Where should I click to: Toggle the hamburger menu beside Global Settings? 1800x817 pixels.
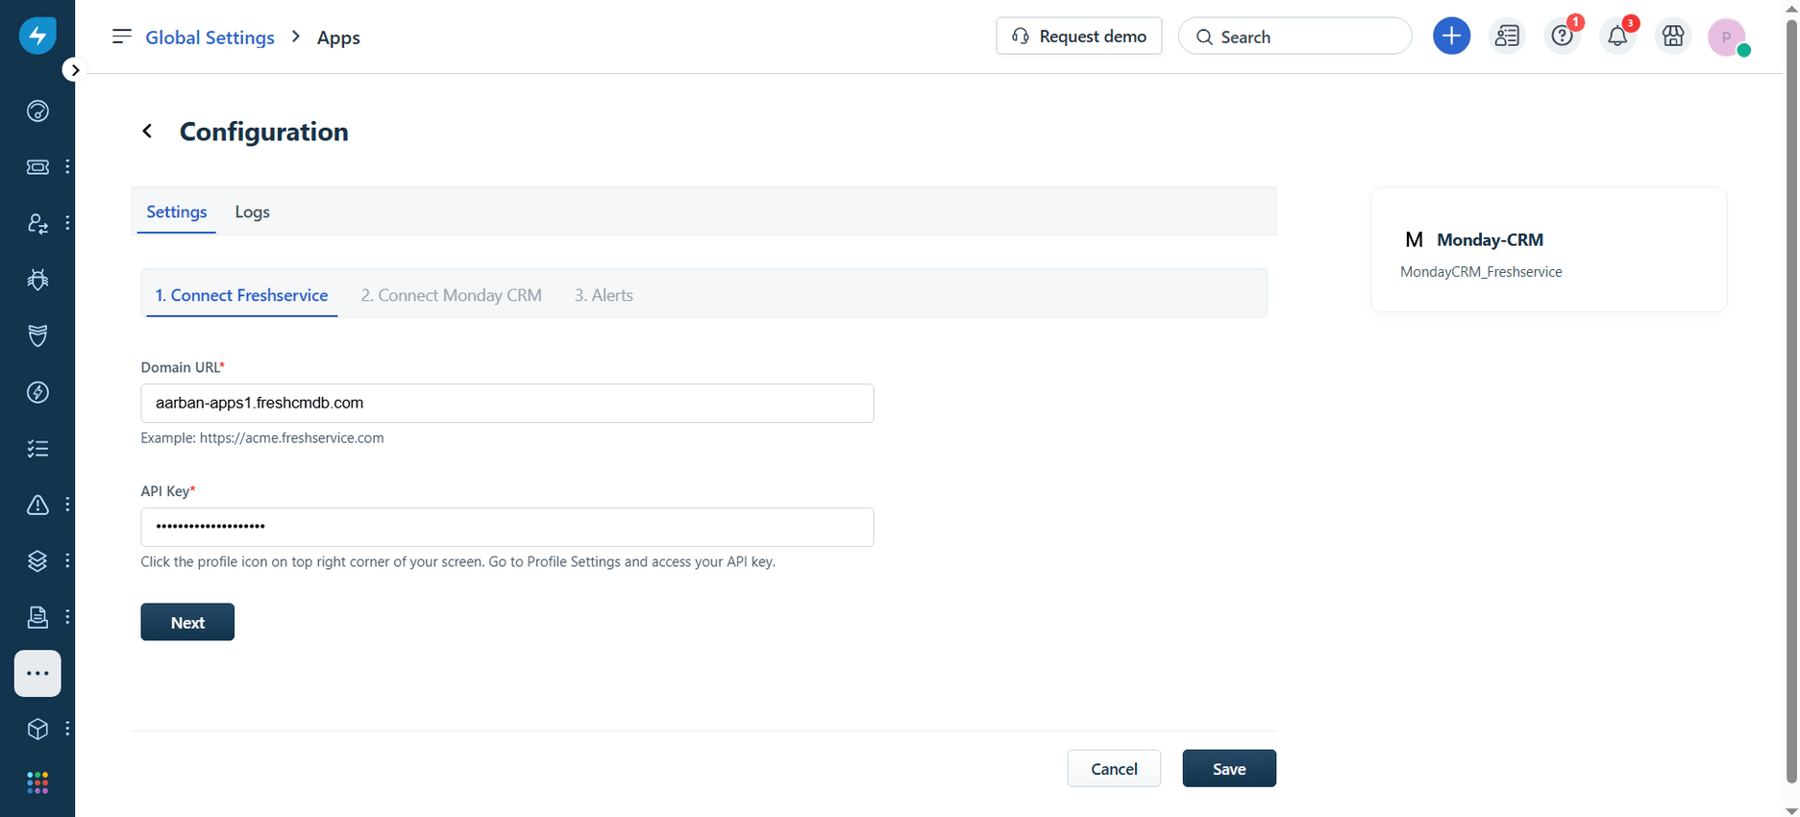121,37
